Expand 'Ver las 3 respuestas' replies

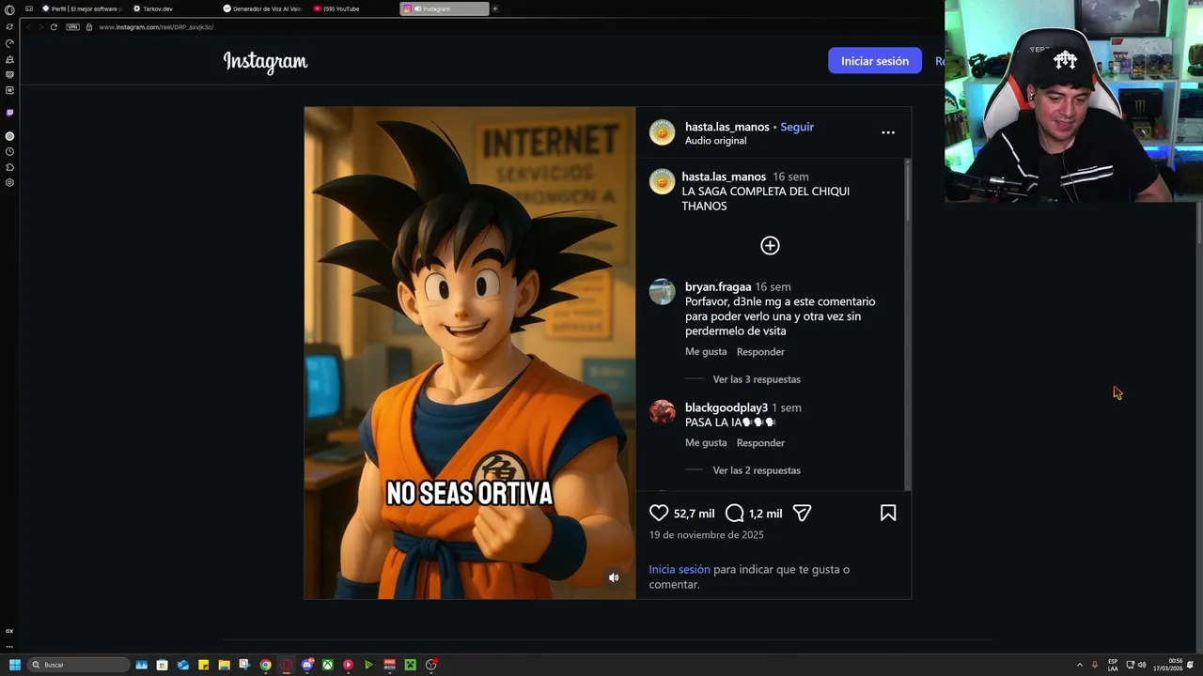(757, 379)
